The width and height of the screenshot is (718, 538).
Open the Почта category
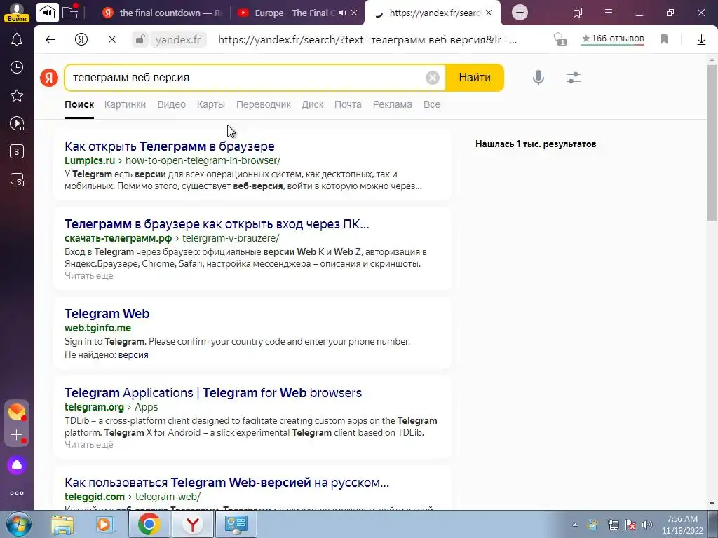[348, 104]
